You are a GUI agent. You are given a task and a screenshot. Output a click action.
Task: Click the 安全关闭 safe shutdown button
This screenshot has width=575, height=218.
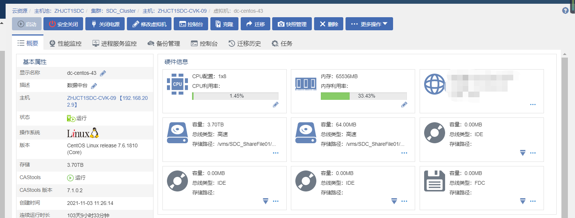pyautogui.click(x=63, y=24)
